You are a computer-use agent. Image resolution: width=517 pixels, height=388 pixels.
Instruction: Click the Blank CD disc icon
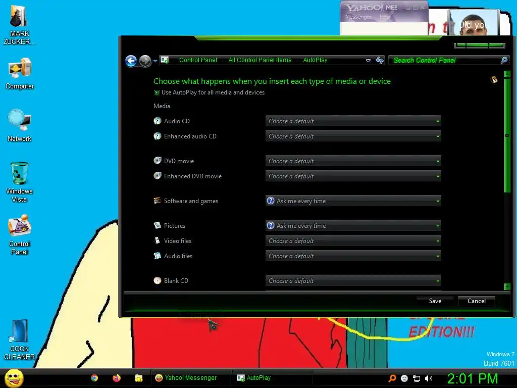click(158, 280)
